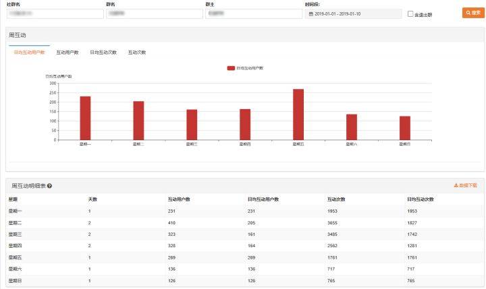486x289 pixels.
Task: Click the 星期五 bar in the chart
Action: [x=298, y=115]
